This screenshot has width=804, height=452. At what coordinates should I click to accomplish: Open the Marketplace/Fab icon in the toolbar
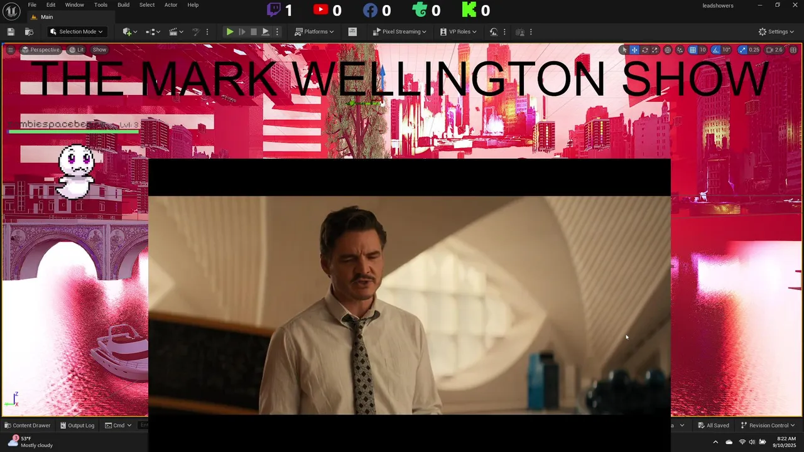click(352, 32)
